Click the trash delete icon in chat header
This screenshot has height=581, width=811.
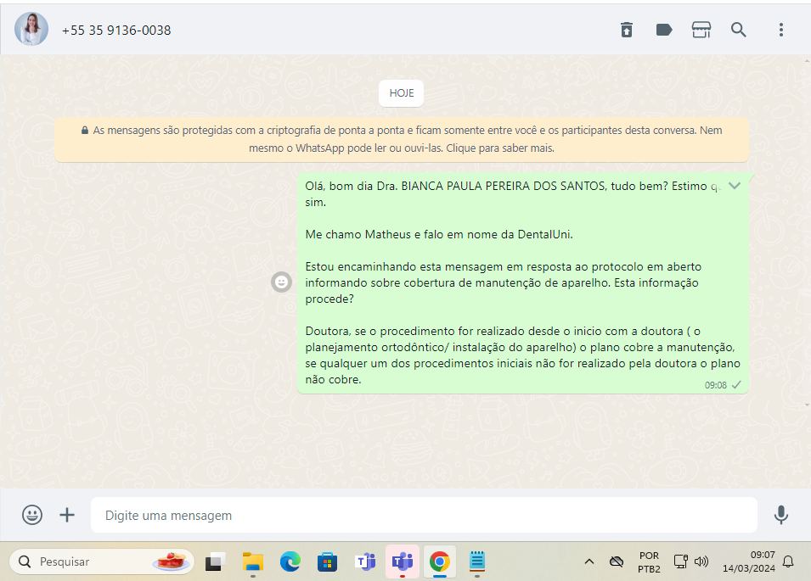(627, 30)
